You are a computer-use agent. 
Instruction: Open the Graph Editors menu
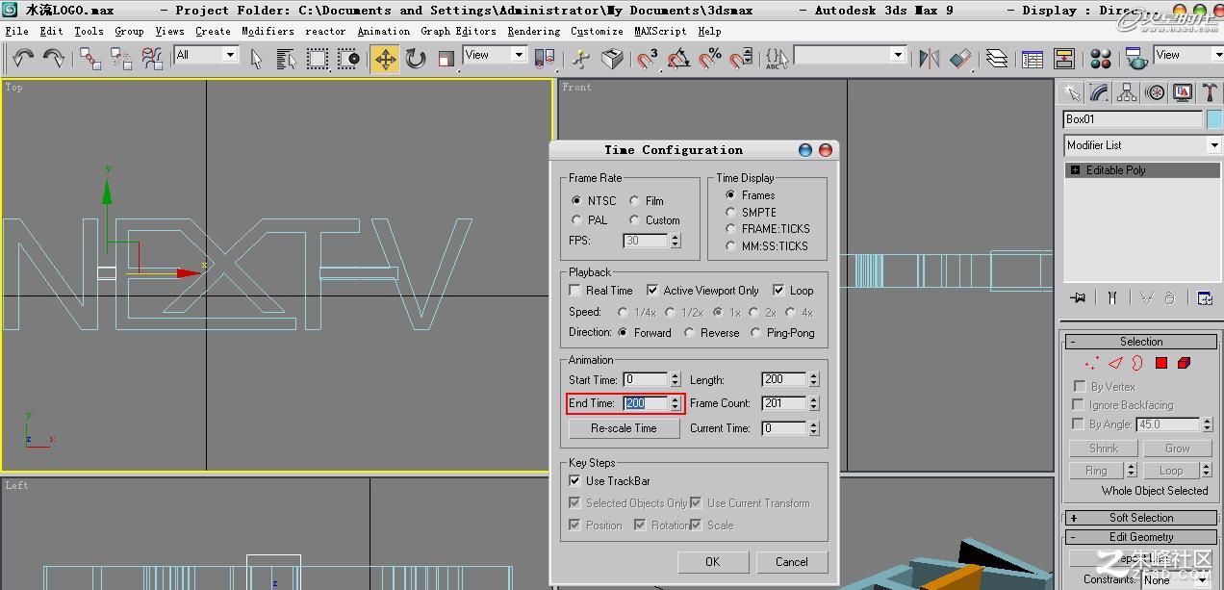coord(458,31)
